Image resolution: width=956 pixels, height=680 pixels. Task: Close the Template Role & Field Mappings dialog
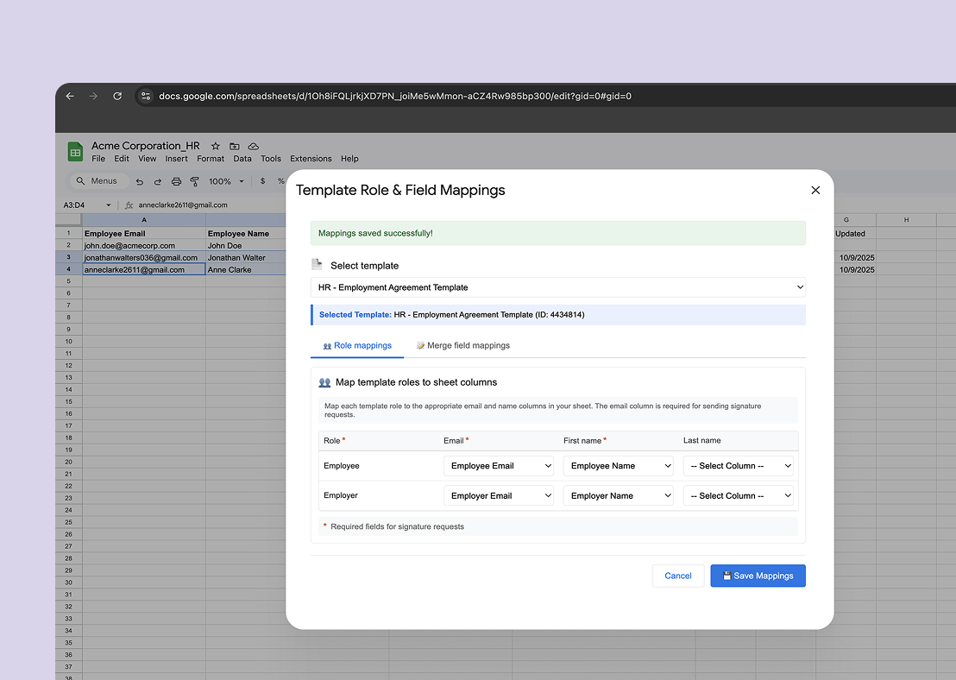click(x=815, y=190)
